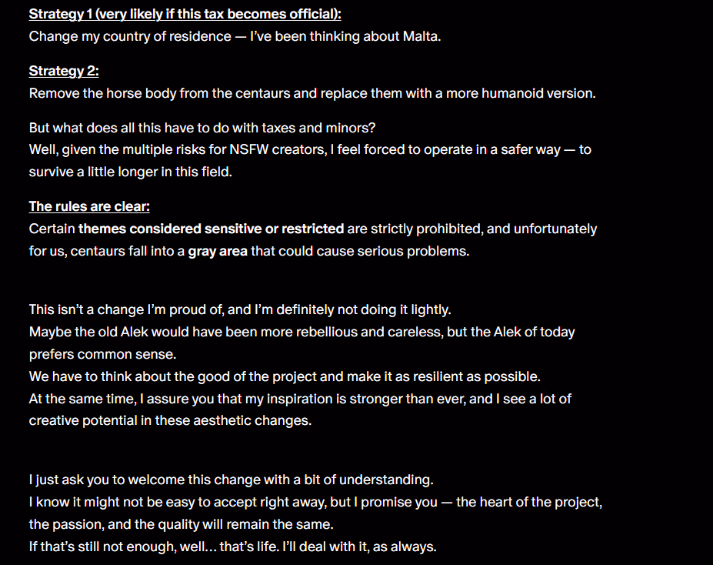Click the line starting "Well, given the multiple risks"

tap(309, 149)
